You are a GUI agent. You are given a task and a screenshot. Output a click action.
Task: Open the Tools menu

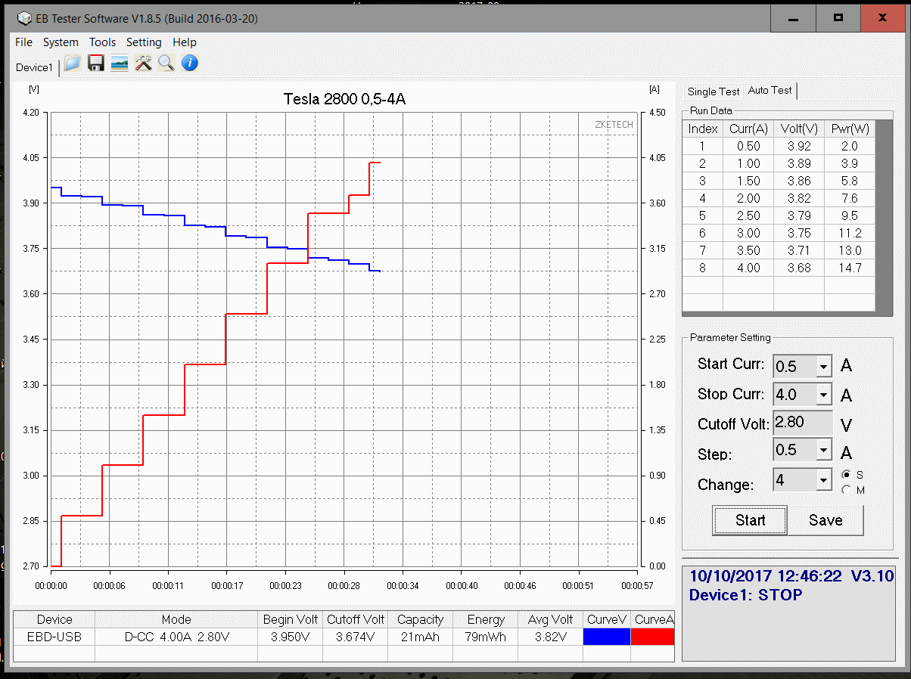(102, 42)
